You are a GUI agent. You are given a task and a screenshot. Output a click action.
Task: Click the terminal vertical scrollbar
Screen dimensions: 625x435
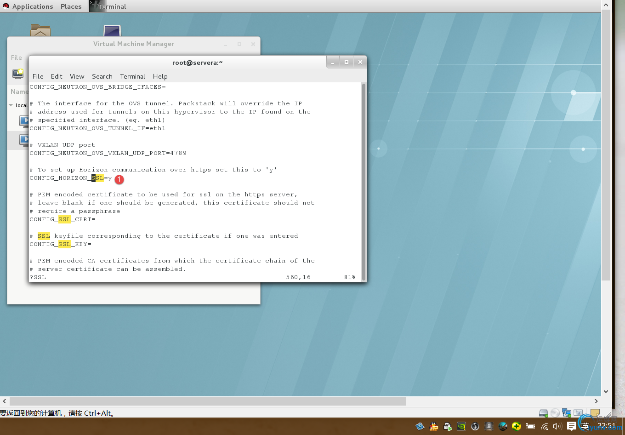coord(364,182)
